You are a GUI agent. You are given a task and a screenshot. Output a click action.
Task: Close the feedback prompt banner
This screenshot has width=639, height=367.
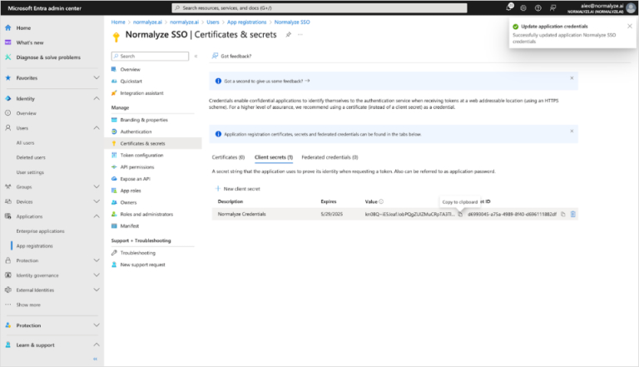(x=572, y=78)
